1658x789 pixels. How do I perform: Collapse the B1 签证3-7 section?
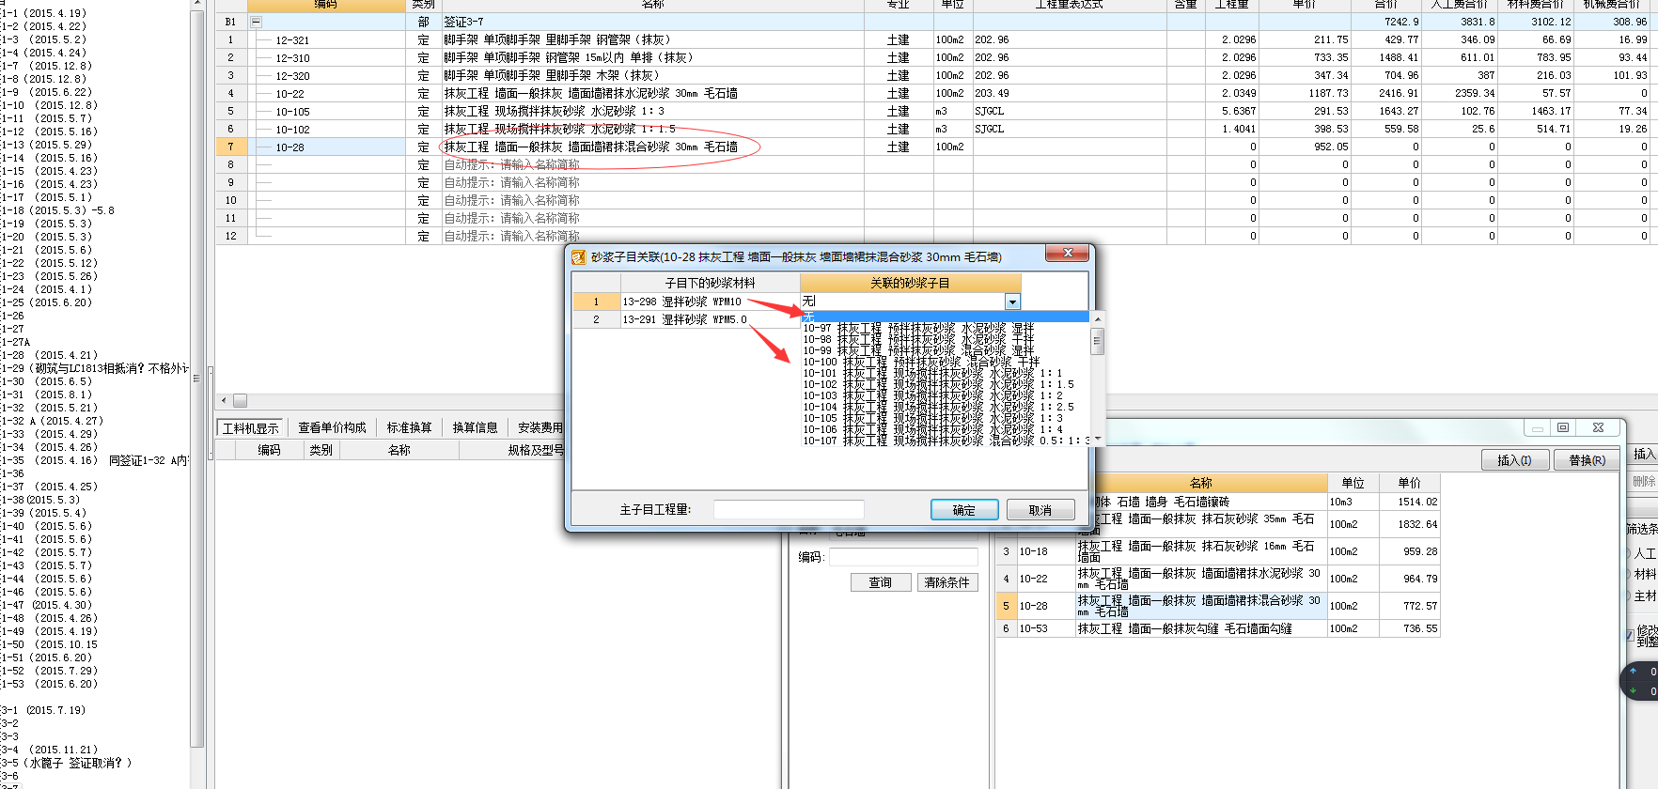(x=256, y=22)
